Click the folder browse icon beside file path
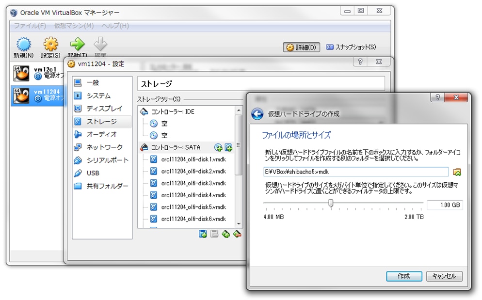Viewport: 482px width, 300px height. (457, 172)
